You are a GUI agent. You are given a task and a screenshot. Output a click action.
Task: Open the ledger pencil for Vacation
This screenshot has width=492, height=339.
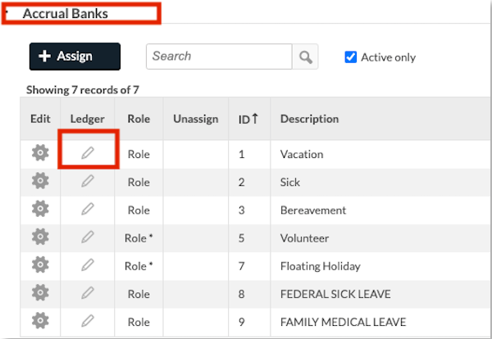pyautogui.click(x=88, y=153)
